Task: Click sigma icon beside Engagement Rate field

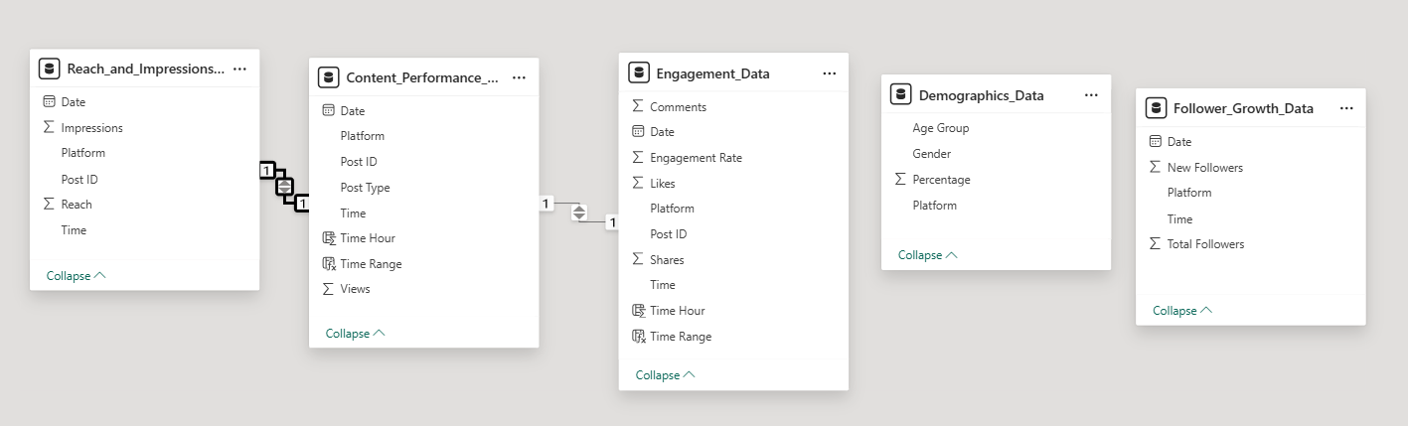Action: pyautogui.click(x=638, y=157)
